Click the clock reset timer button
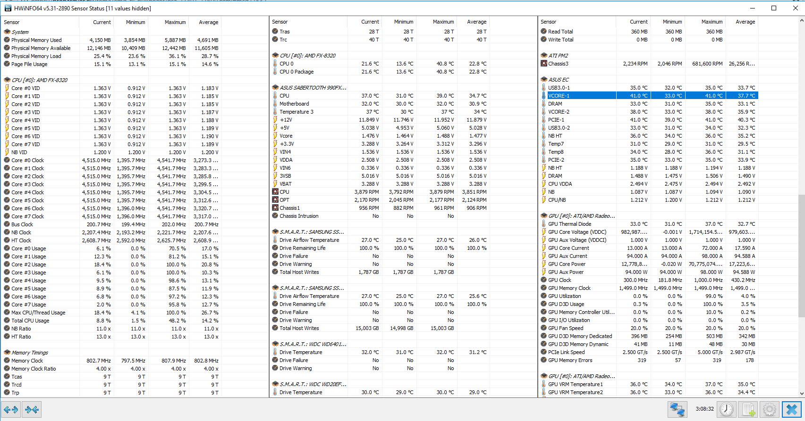Image resolution: width=805 pixels, height=421 pixels. (x=727, y=409)
